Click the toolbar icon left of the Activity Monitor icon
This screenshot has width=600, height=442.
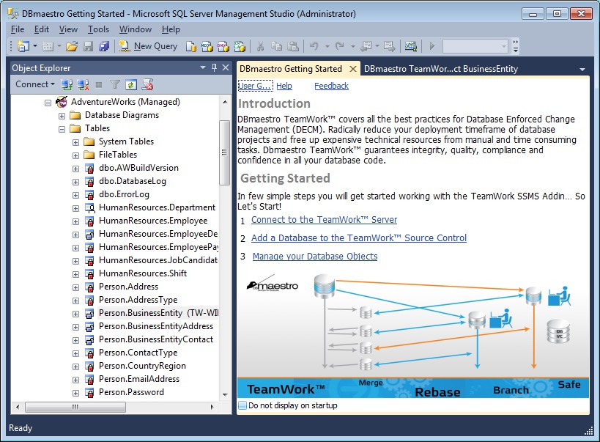click(x=390, y=46)
